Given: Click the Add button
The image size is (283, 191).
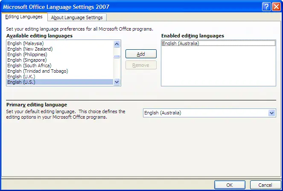Looking at the screenshot, I should tap(141, 54).
